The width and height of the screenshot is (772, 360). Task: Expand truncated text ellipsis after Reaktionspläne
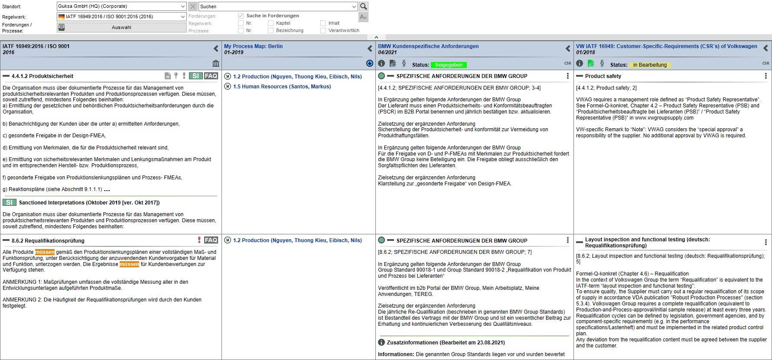point(107,190)
